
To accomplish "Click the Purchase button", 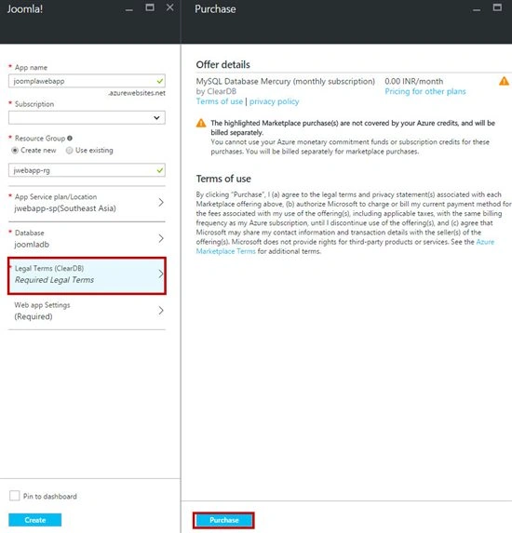I will click(223, 520).
